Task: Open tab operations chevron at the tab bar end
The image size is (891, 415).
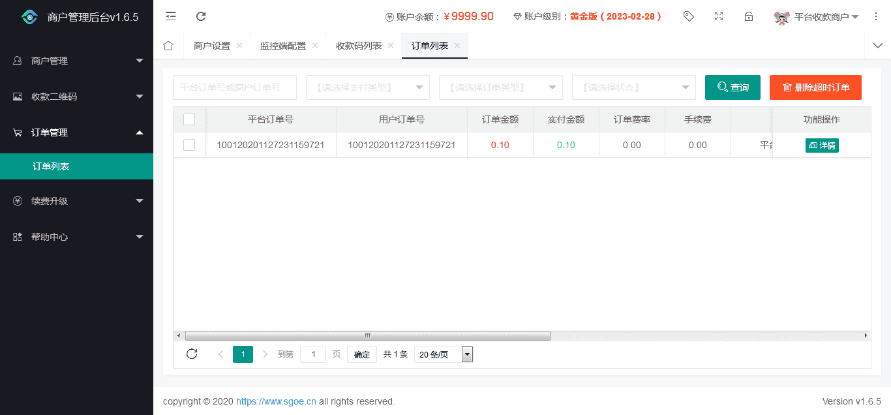Action: click(877, 46)
